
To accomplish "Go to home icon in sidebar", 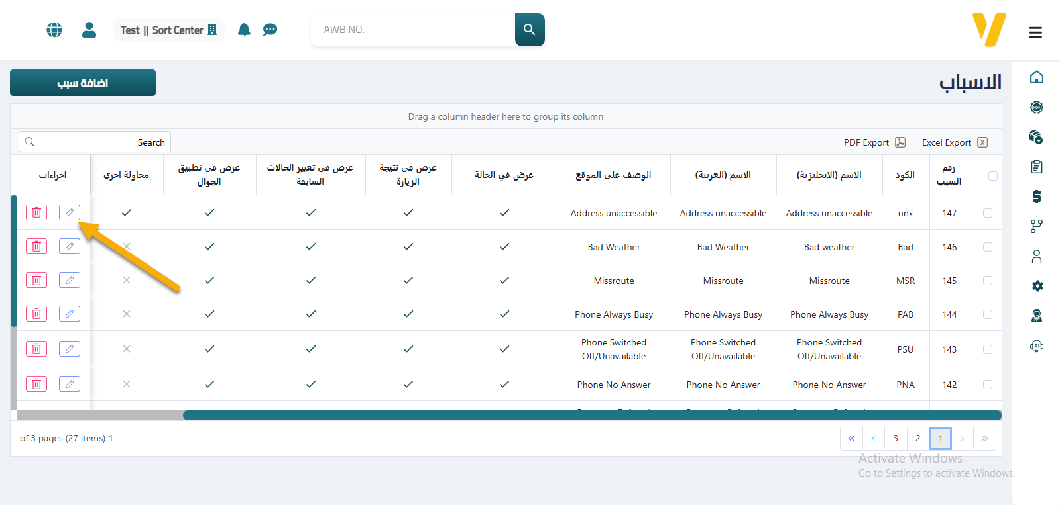I will click(x=1037, y=77).
